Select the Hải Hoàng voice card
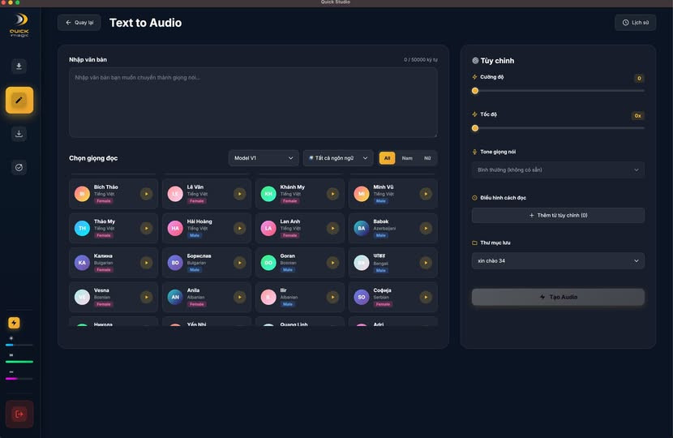Screen dimensions: 673x438 (x=207, y=229)
